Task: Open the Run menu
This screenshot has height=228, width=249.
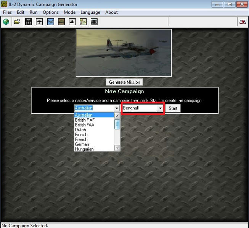Action: [x=34, y=12]
